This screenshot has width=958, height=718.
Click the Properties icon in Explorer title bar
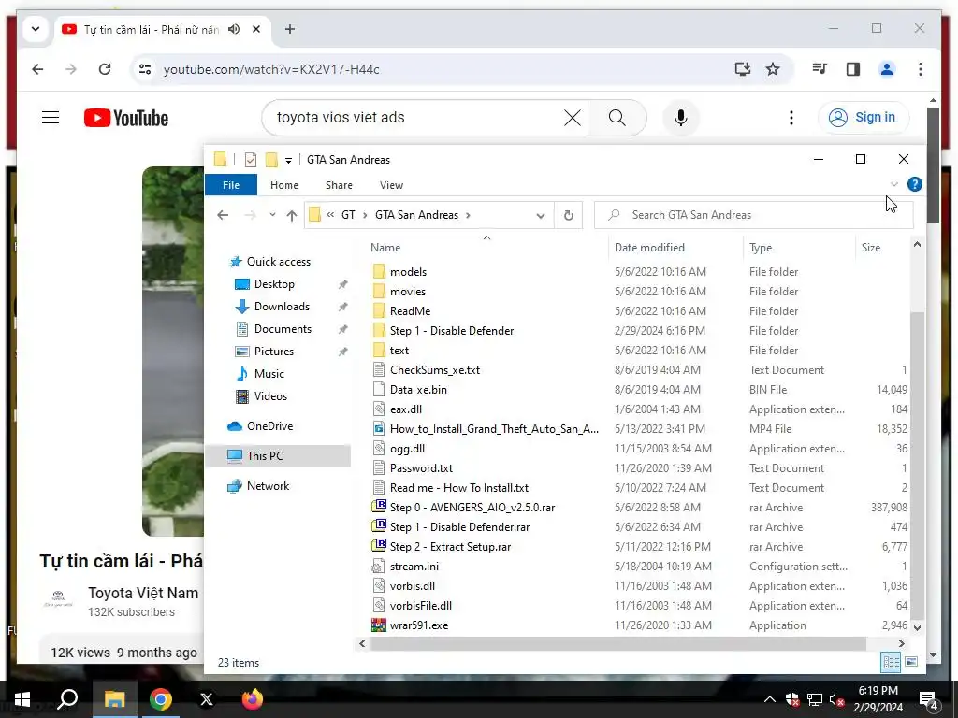[x=251, y=160]
